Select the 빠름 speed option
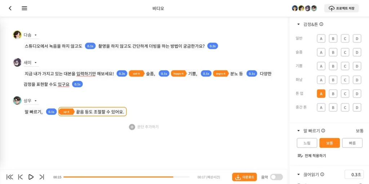Viewport: 369px width, 184px height. 352,143
